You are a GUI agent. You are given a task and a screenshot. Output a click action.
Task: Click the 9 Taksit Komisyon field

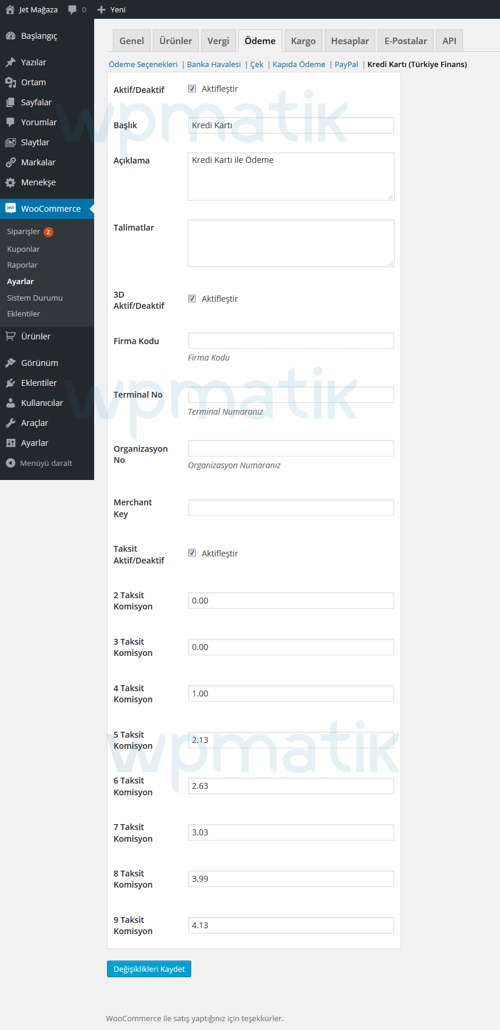(291, 925)
